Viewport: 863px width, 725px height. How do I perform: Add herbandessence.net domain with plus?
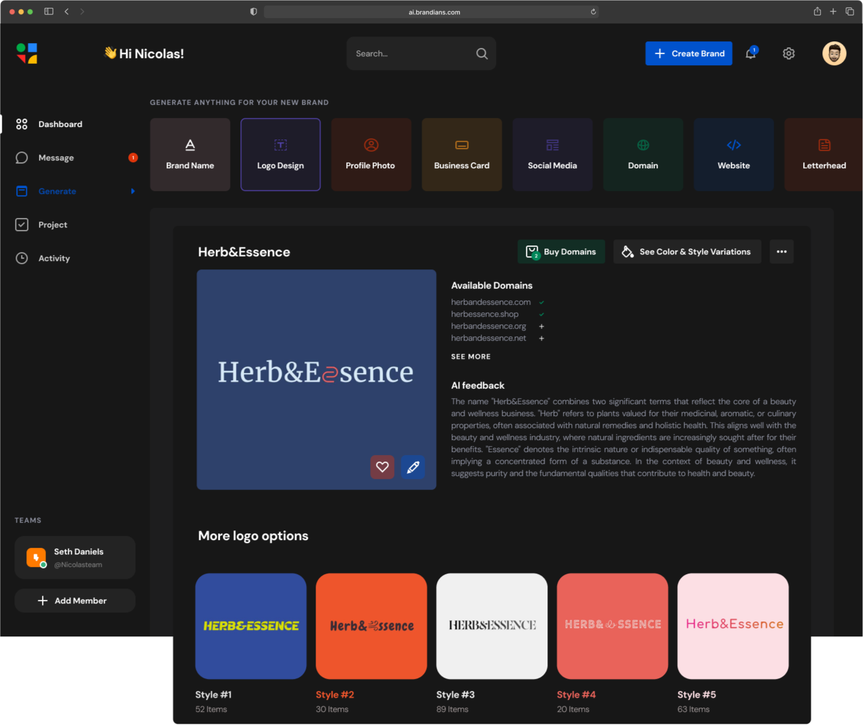(541, 338)
